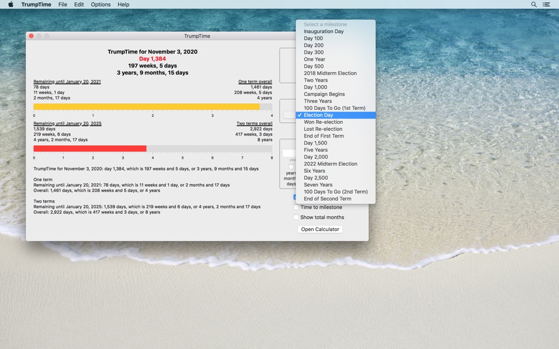
Task: Choose 2022 Midterm Election milestone
Action: [335, 164]
